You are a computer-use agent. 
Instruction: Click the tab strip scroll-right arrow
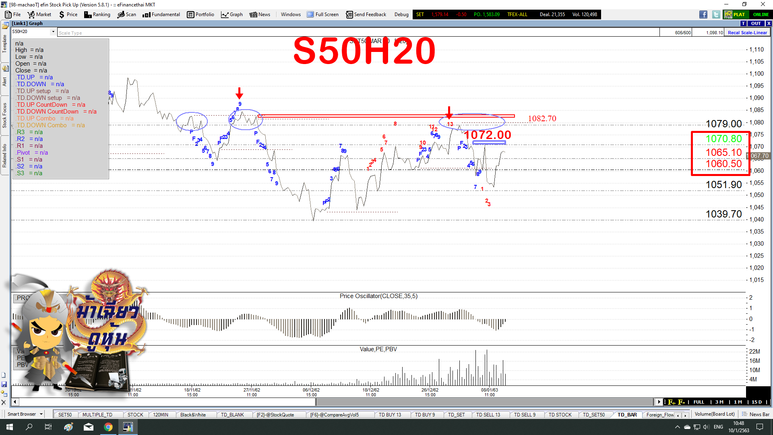(685, 415)
